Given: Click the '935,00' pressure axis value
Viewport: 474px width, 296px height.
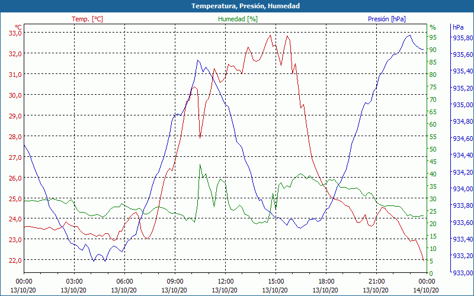Looking at the screenshot, I should click(x=462, y=105).
